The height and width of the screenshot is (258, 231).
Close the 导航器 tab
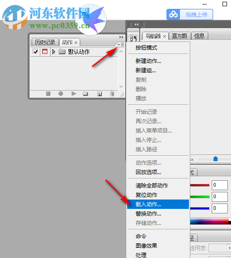164,36
